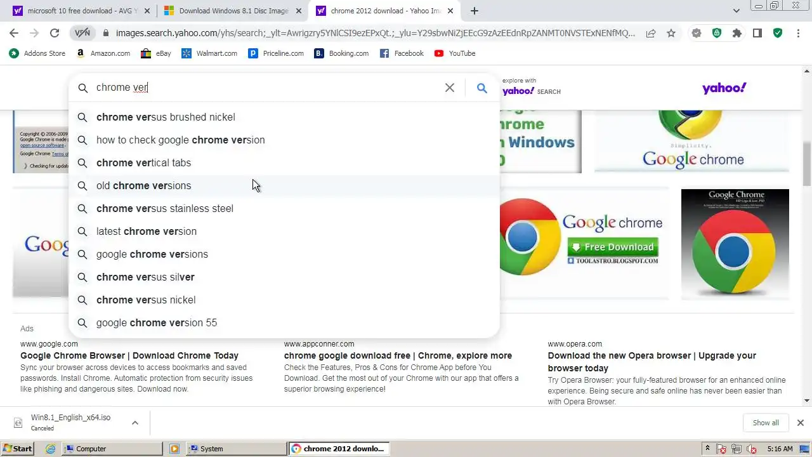
Task: Open black-background Google Chrome logo thumbnail
Action: [x=735, y=244]
